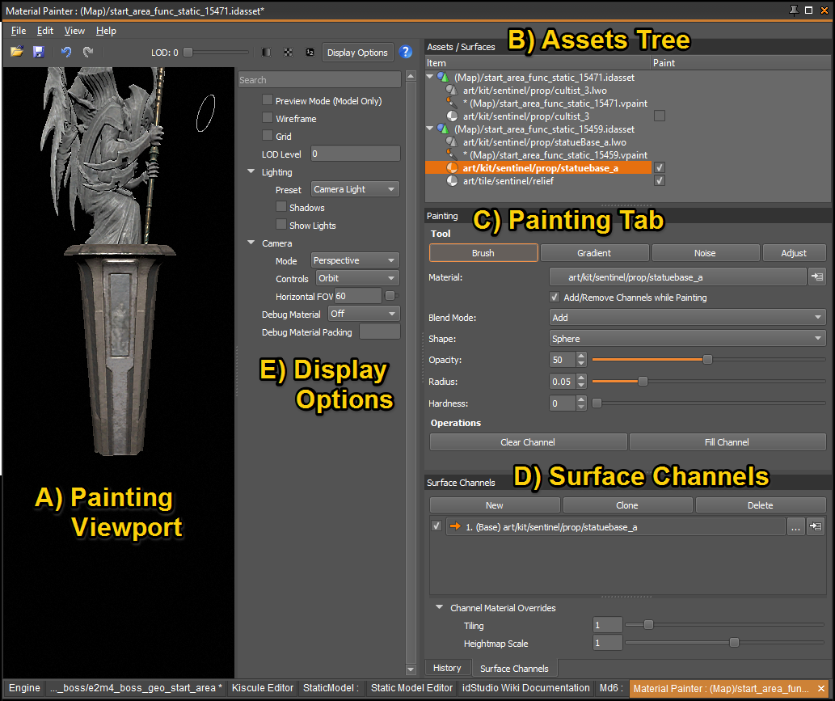
Task: Switch to the Surface Channels bottom tab
Action: pyautogui.click(x=514, y=669)
